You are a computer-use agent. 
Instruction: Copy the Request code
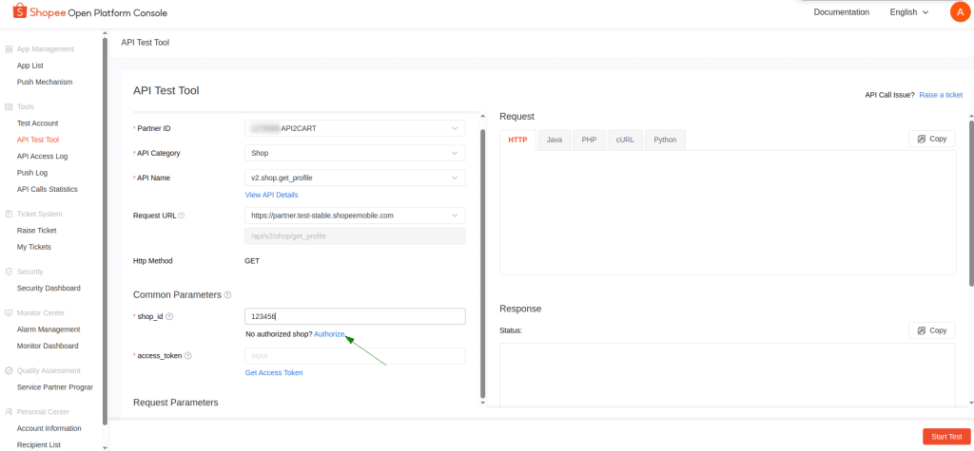pyautogui.click(x=931, y=139)
